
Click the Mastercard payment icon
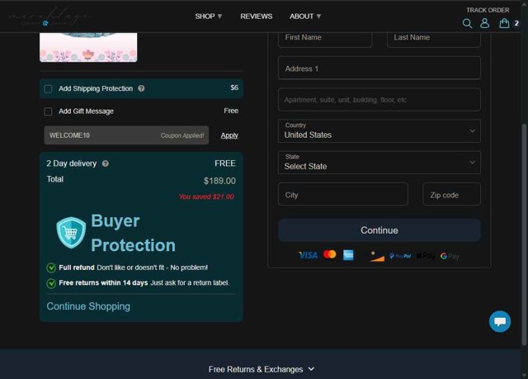tap(330, 254)
